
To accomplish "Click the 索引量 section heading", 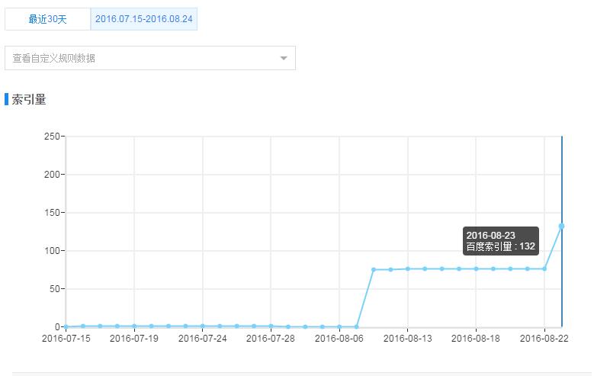I will pyautogui.click(x=29, y=99).
